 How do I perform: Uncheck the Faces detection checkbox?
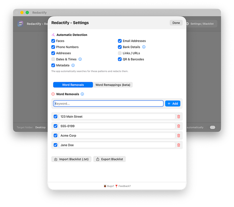click(53, 41)
